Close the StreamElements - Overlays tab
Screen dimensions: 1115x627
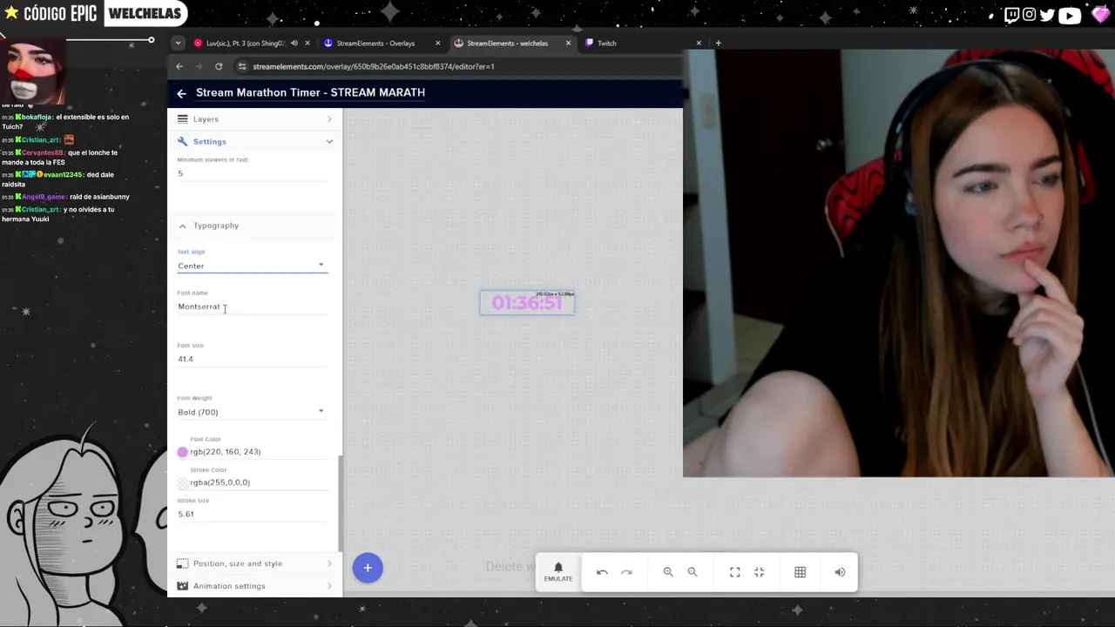[437, 43]
